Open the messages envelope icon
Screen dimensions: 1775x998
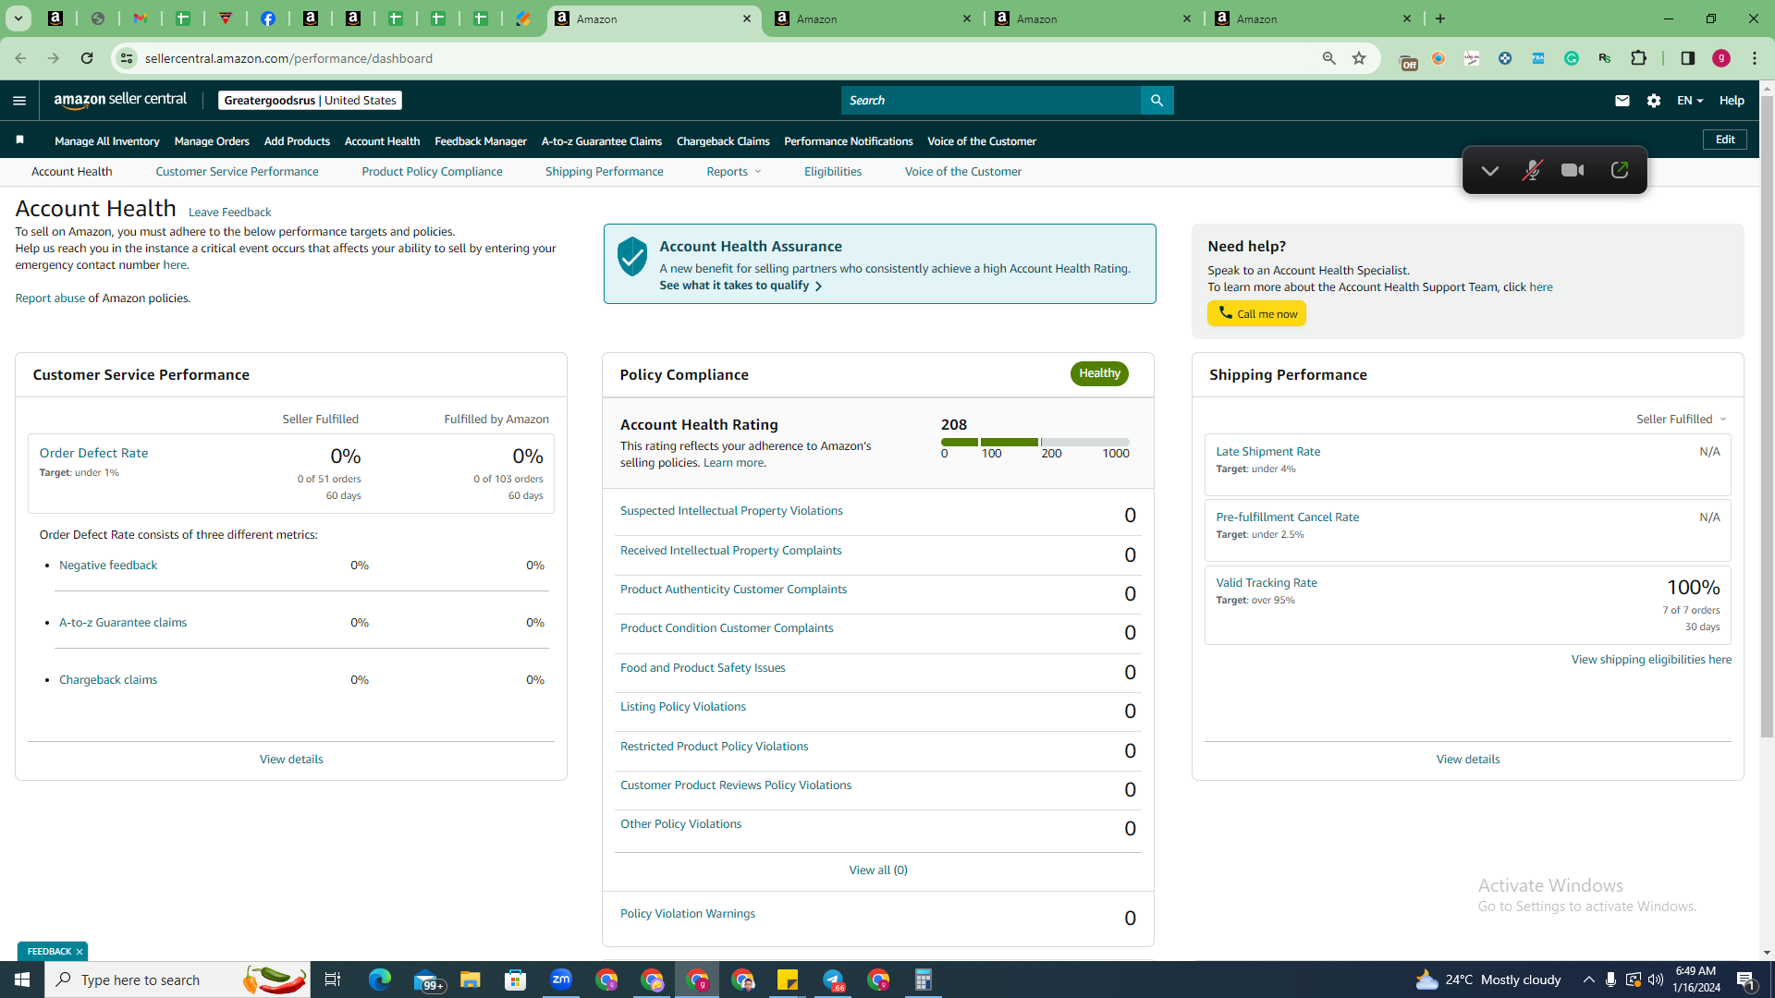[x=1622, y=101]
